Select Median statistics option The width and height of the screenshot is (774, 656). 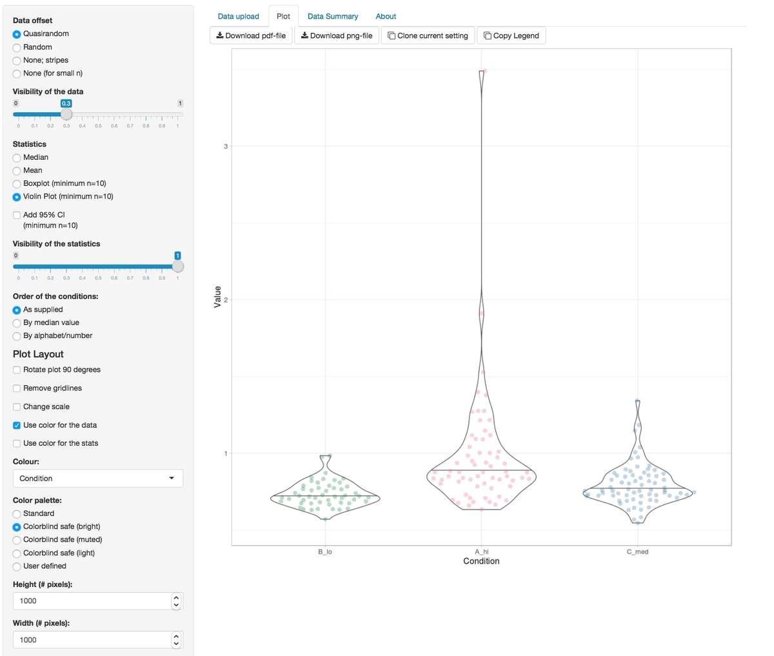(17, 157)
